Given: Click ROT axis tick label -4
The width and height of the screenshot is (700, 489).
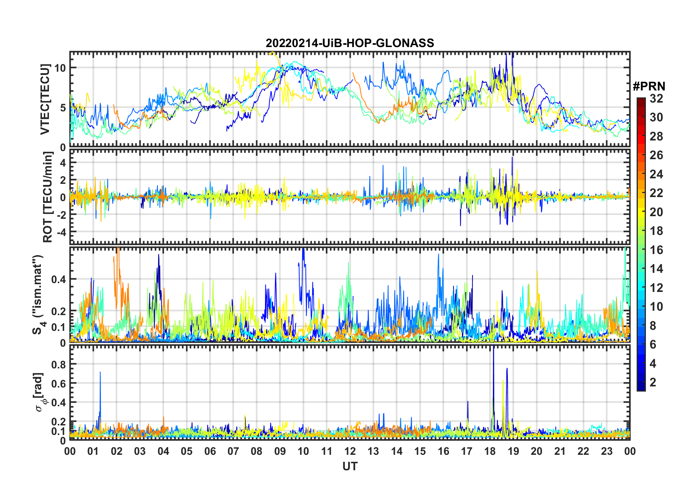Looking at the screenshot, I should click(x=61, y=232).
